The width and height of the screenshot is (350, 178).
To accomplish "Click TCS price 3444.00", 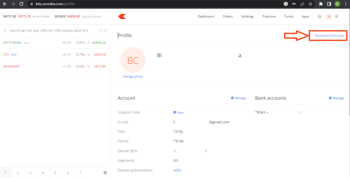I will click(x=100, y=54).
